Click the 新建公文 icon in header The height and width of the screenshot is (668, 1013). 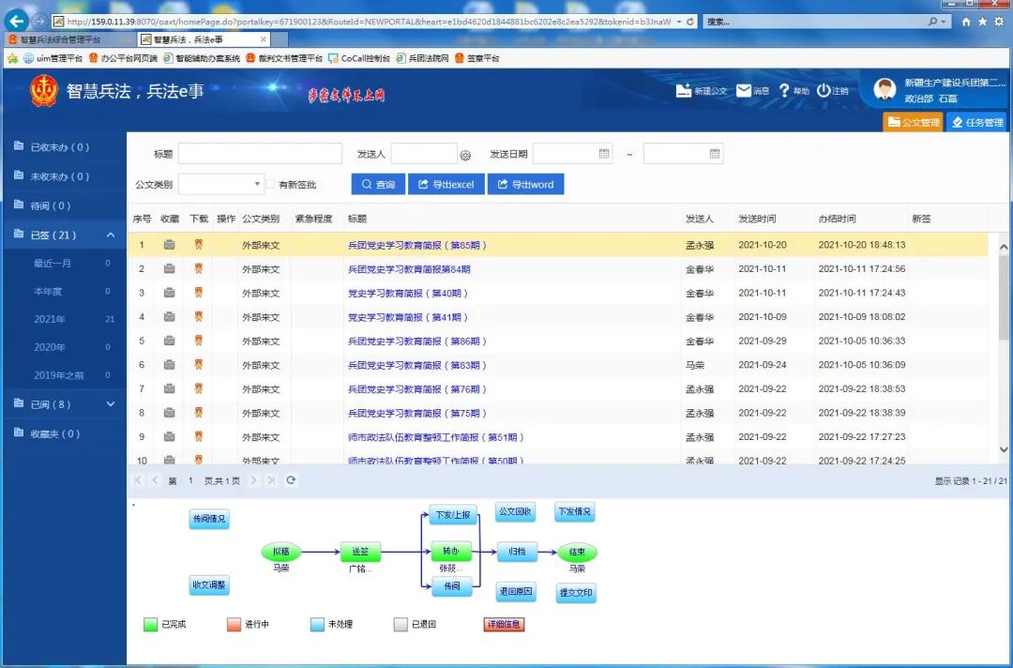684,91
